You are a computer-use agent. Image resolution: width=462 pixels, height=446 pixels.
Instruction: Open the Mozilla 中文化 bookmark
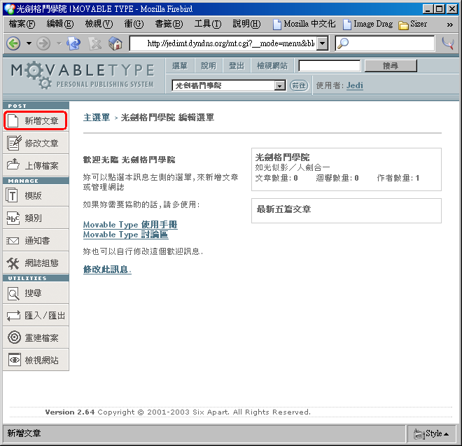coord(304,25)
